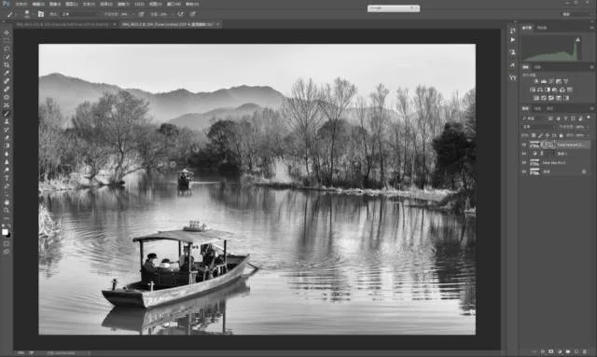Screen dimensions: 597x357
Task: Switch to the Channels tab in Layers panel
Action: (537, 108)
